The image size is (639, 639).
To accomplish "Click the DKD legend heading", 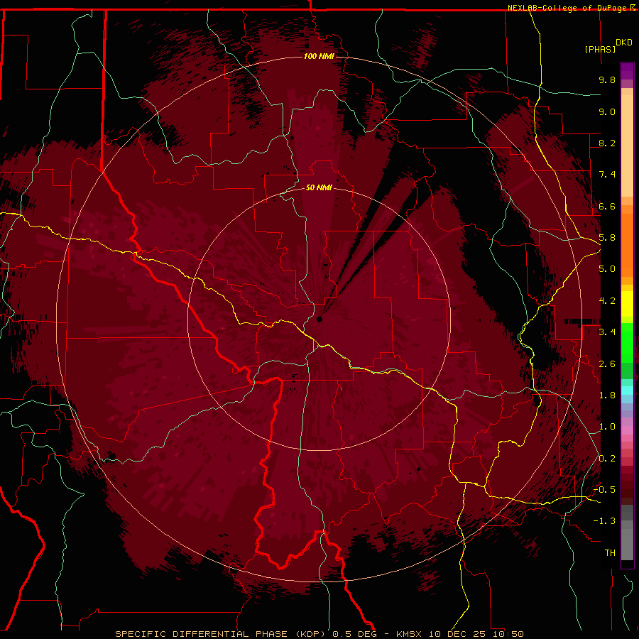I will tap(624, 43).
